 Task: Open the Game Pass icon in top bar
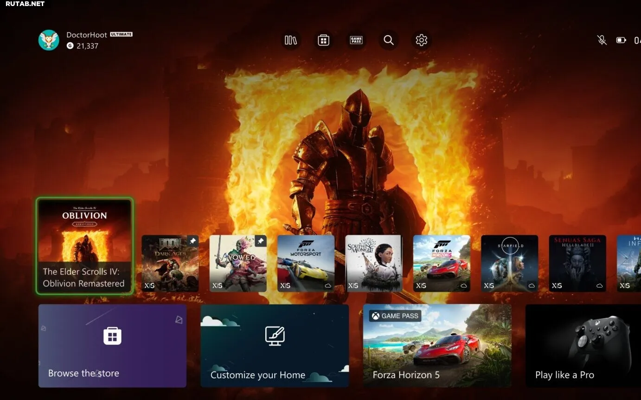click(x=356, y=40)
